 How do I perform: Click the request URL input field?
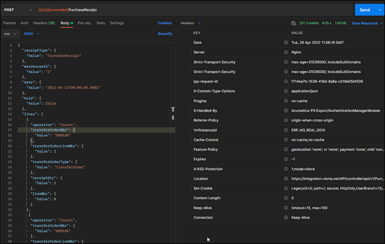coord(193,10)
